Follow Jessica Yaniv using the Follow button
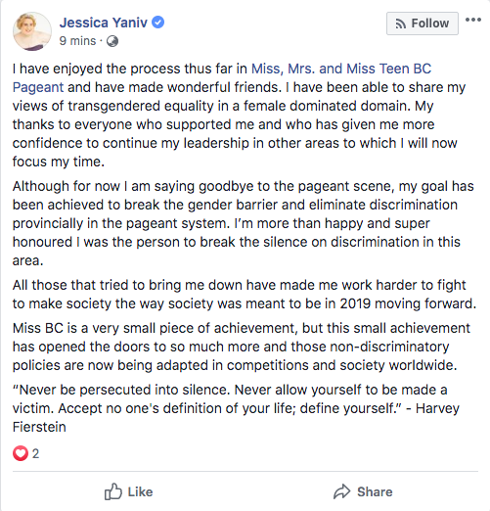The image size is (490, 511). click(423, 23)
